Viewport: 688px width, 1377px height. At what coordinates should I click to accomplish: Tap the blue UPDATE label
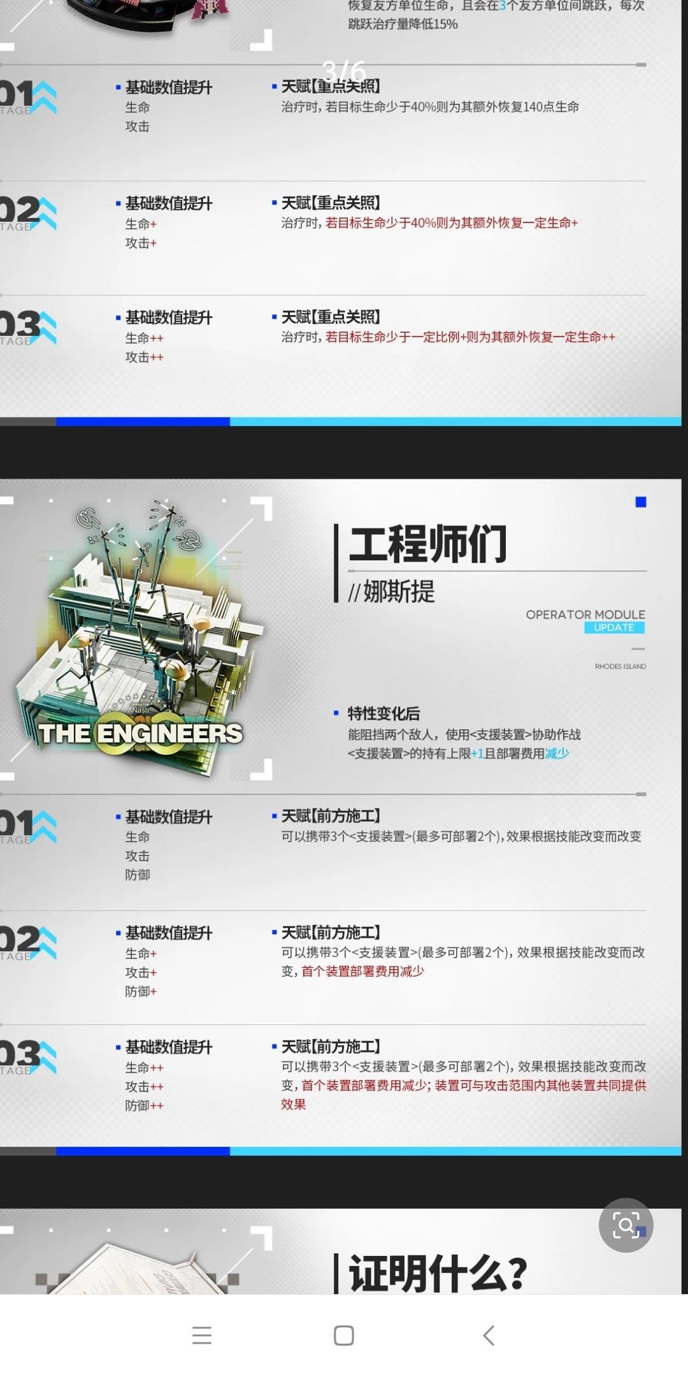click(x=614, y=627)
